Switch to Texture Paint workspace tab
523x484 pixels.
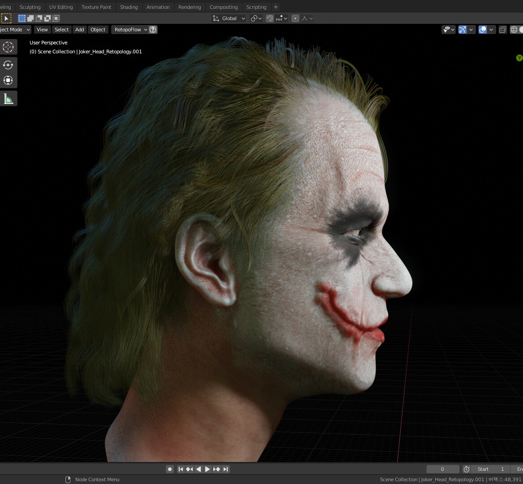click(96, 7)
